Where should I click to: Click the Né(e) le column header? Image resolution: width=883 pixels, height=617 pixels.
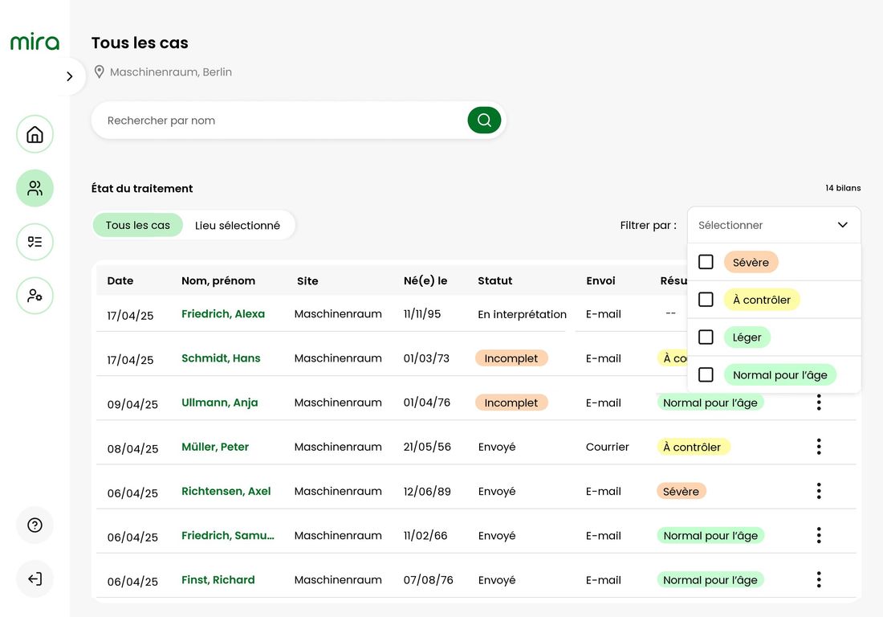point(425,280)
